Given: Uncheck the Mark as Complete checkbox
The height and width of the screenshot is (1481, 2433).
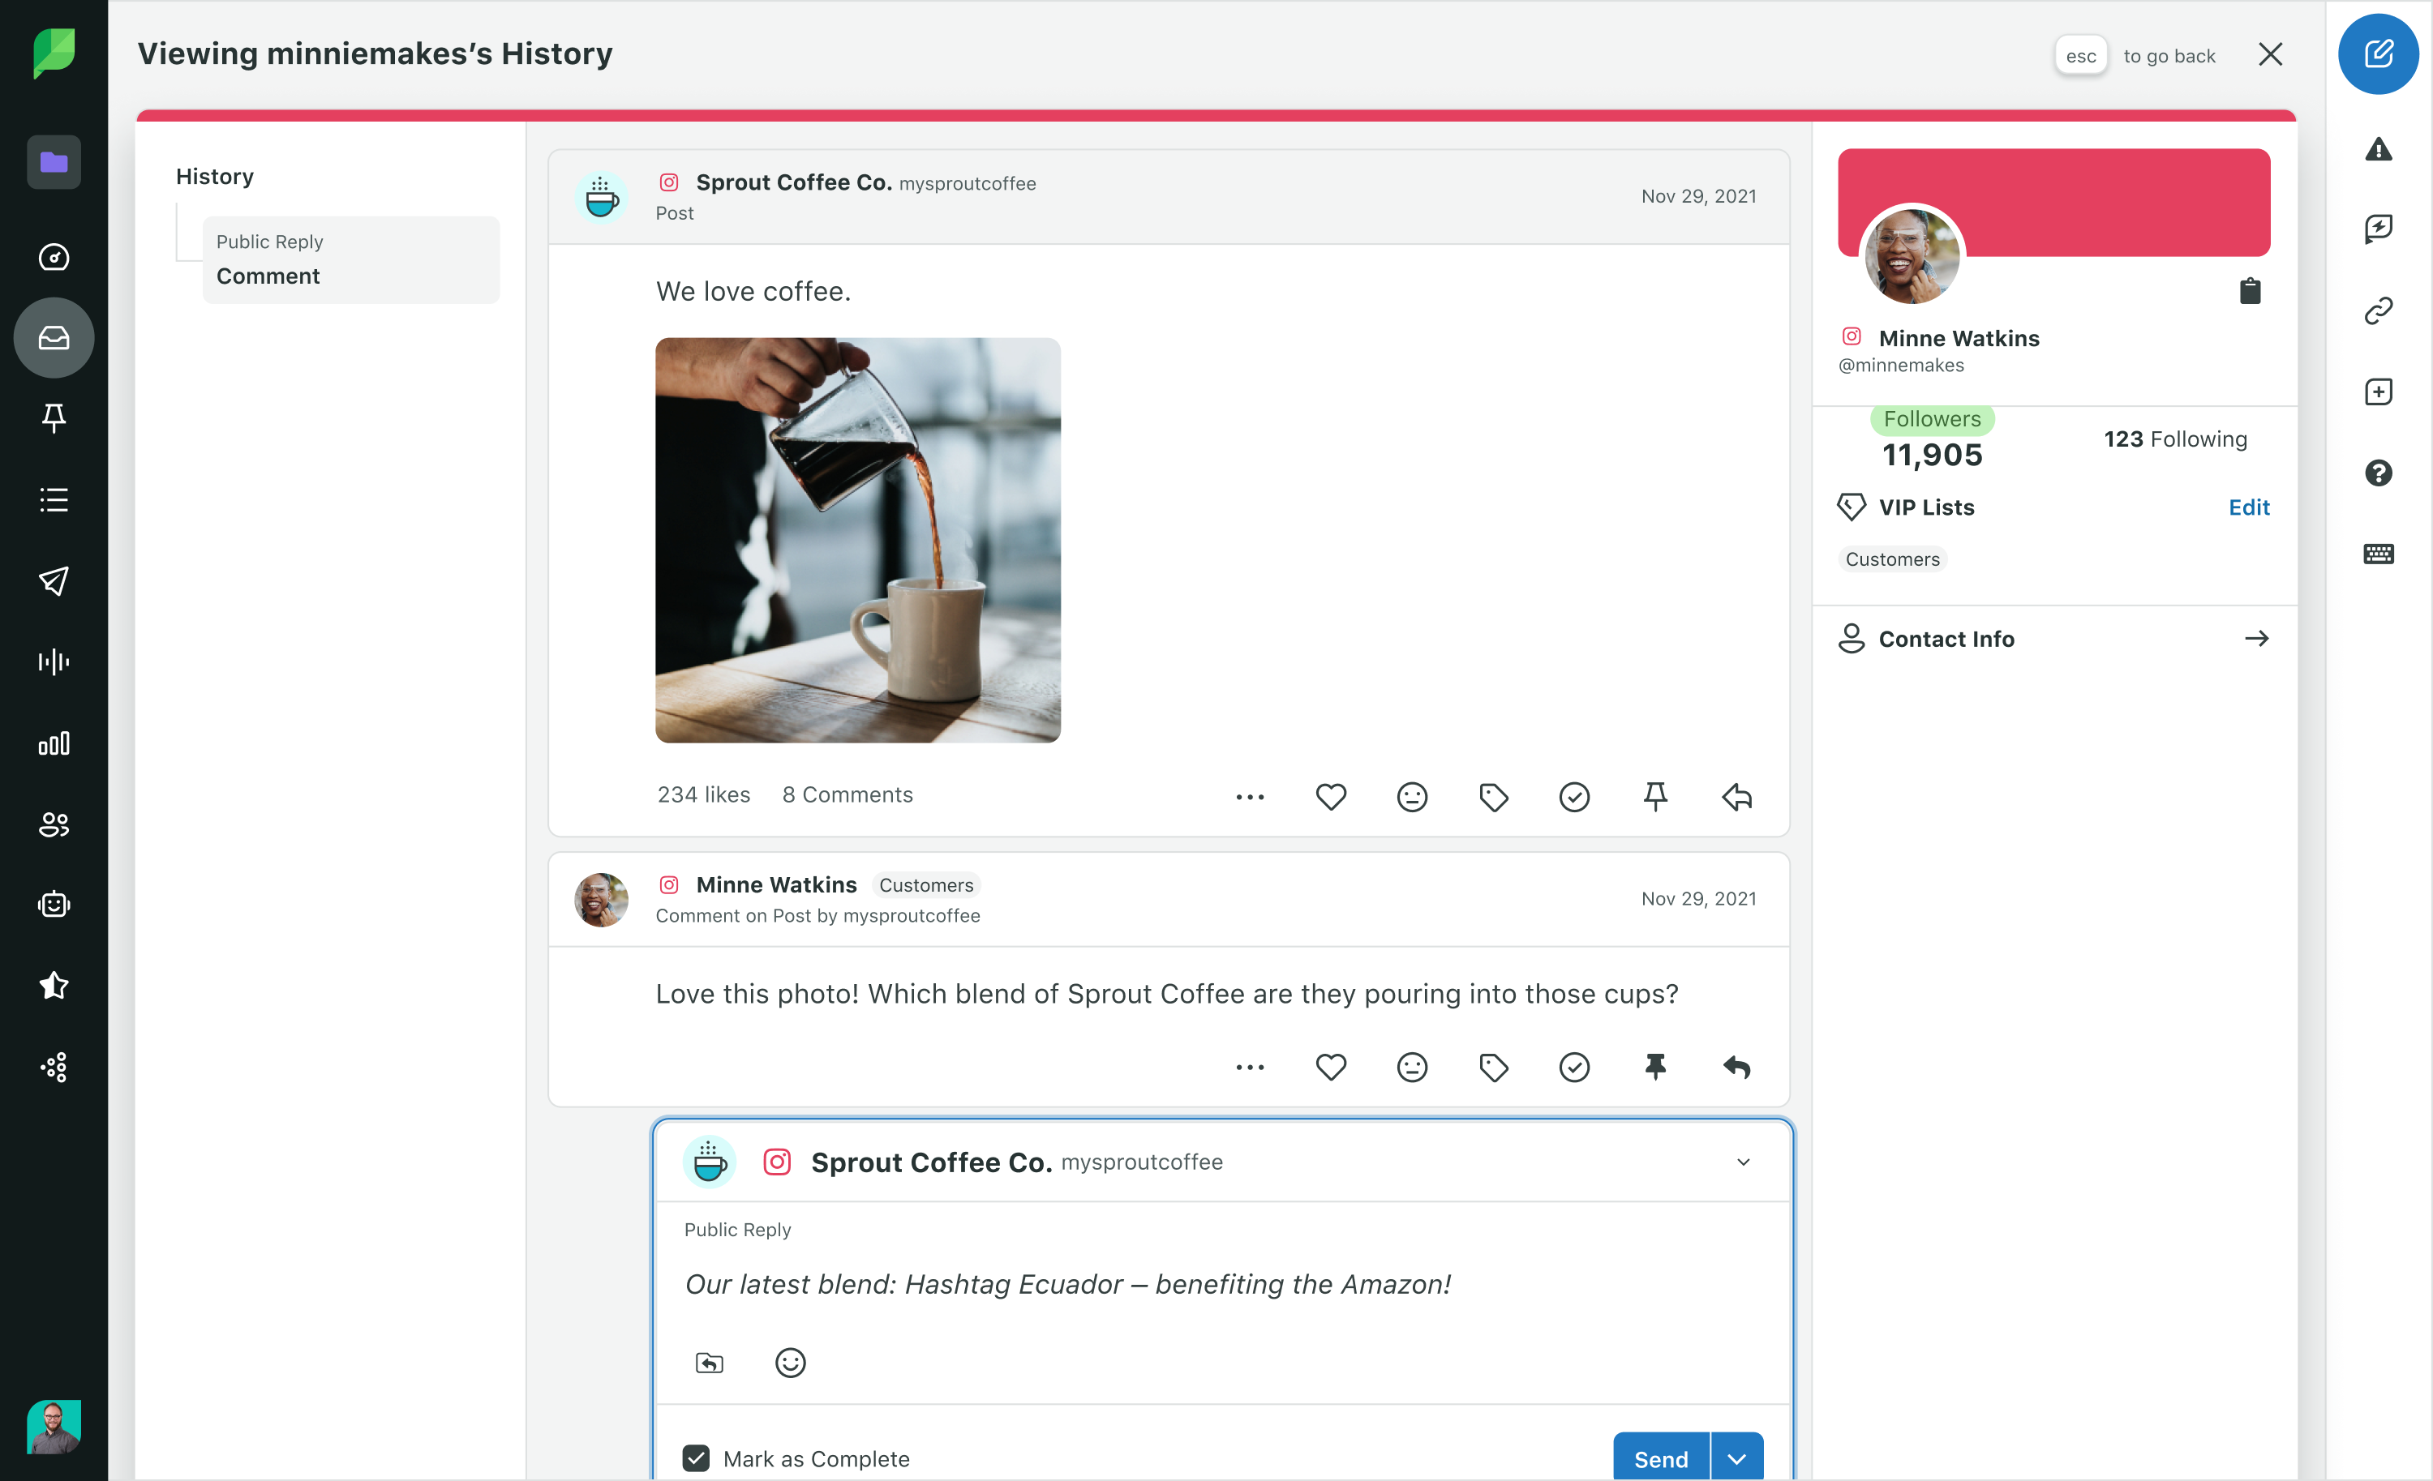Looking at the screenshot, I should click(696, 1458).
